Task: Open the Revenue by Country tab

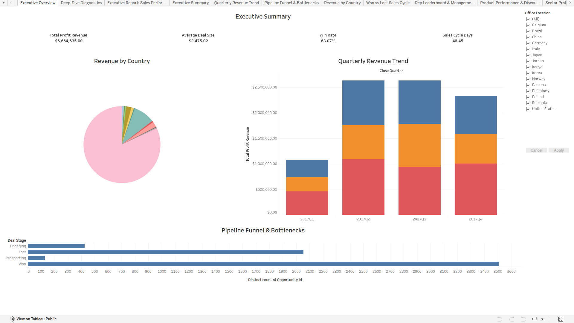Action: pos(342,3)
